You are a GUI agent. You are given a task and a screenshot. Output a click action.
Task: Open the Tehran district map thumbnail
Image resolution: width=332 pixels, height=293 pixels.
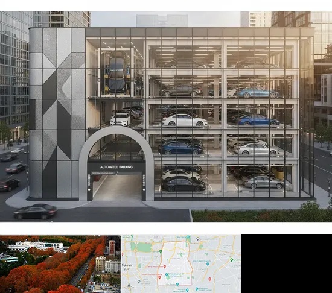point(181,264)
